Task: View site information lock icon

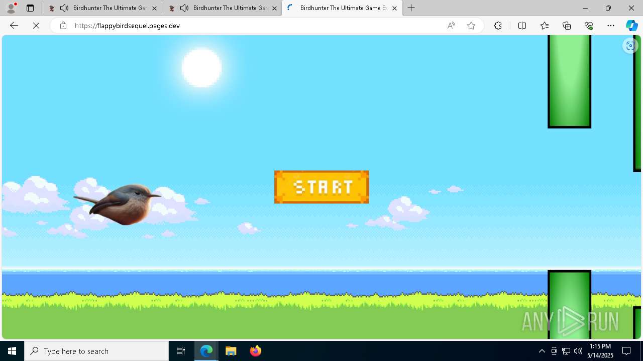Action: (x=63, y=26)
